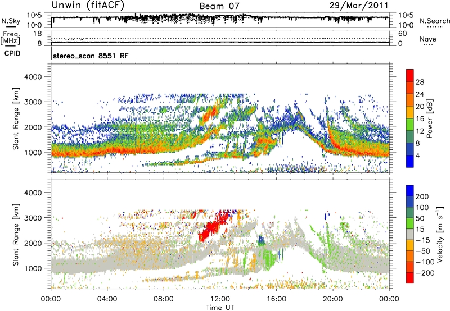450x311 pixels.
Task: Click the power plot 'Slant Range [km]' label
Action: tap(16, 118)
